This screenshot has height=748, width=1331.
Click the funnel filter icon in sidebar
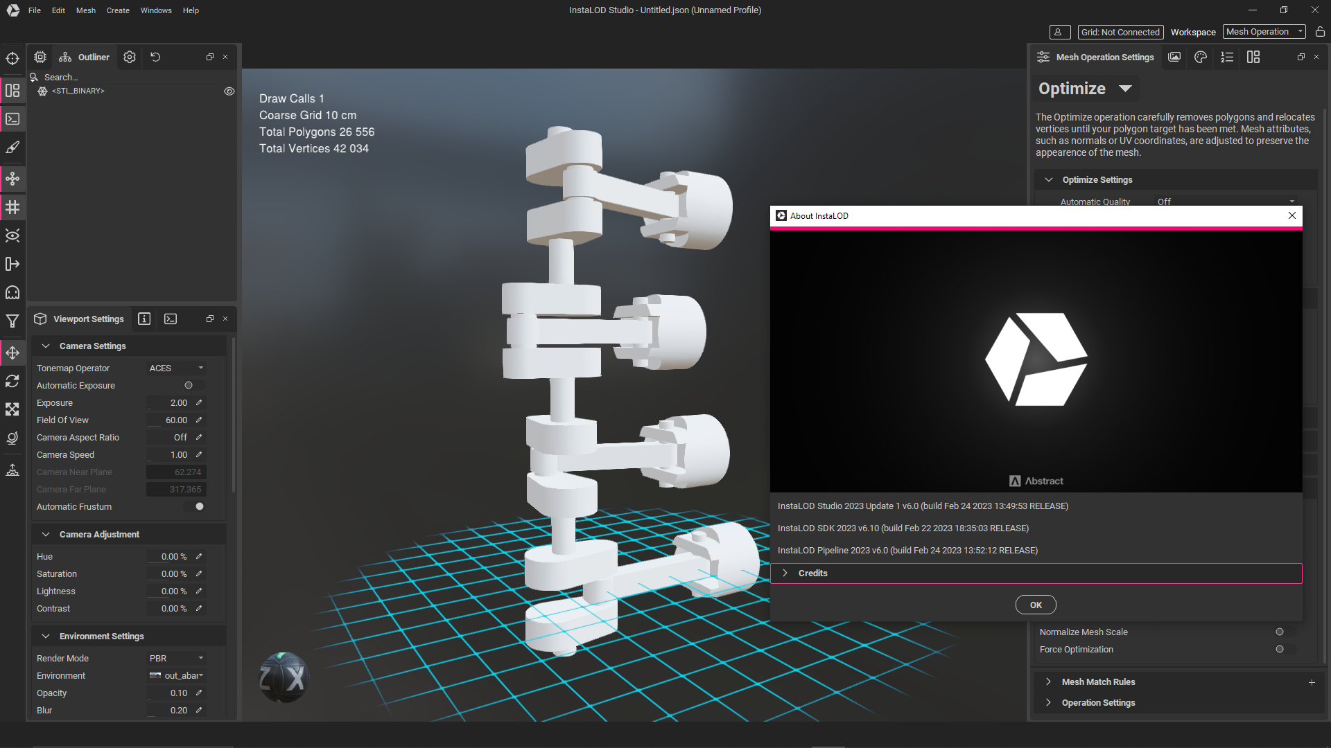click(12, 321)
